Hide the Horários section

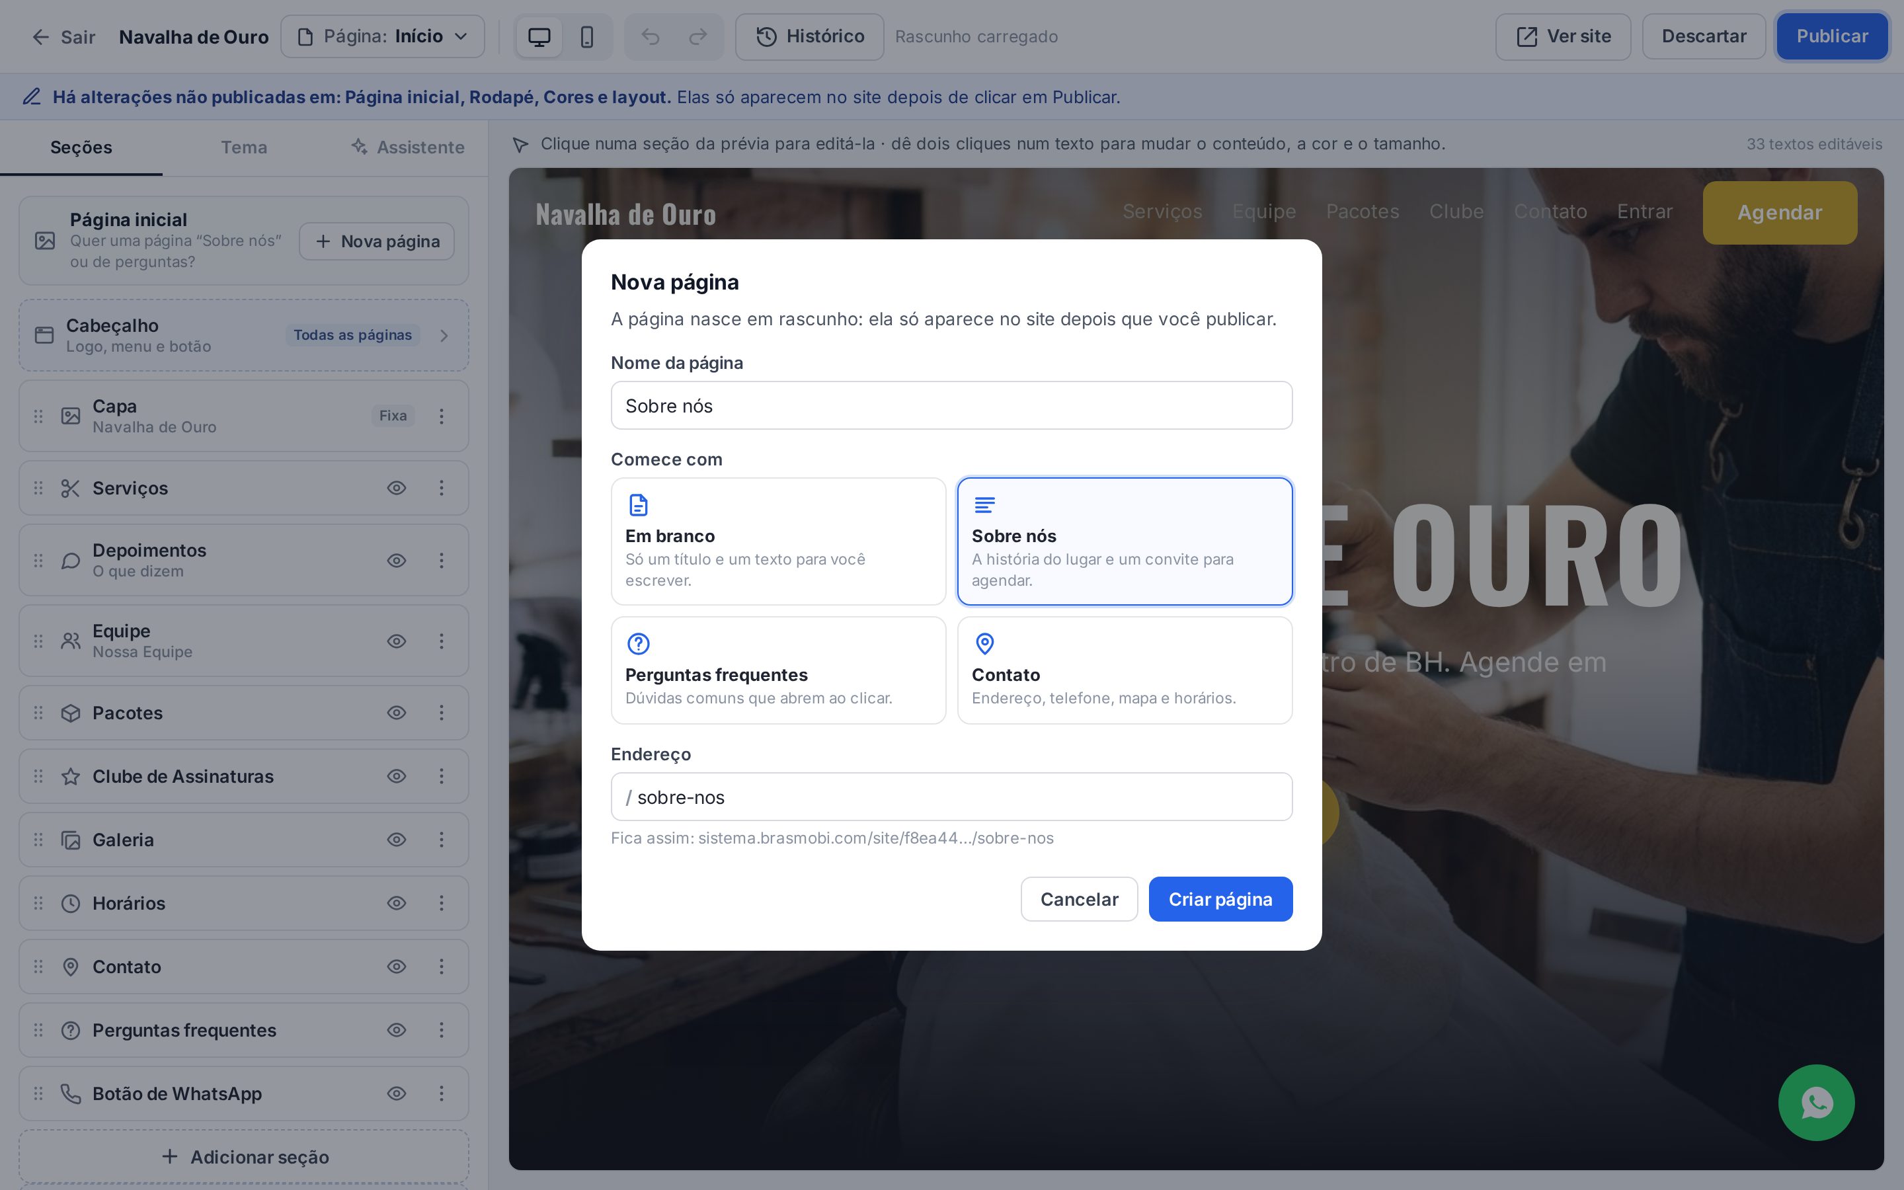coord(397,902)
